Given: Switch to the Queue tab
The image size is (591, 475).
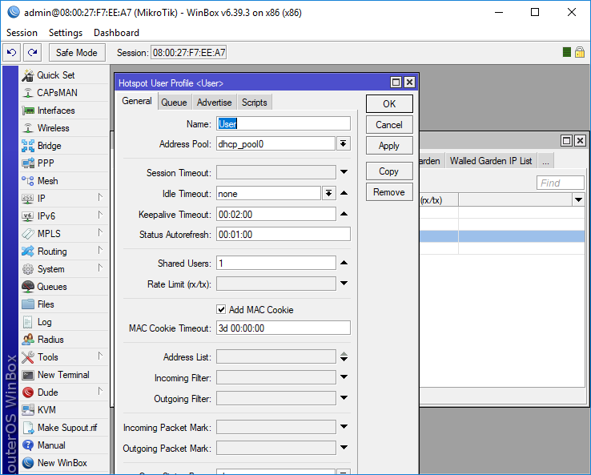Looking at the screenshot, I should pyautogui.click(x=174, y=103).
